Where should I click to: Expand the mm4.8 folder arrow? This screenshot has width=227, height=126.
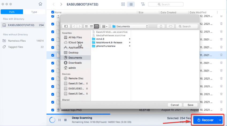click(130, 39)
